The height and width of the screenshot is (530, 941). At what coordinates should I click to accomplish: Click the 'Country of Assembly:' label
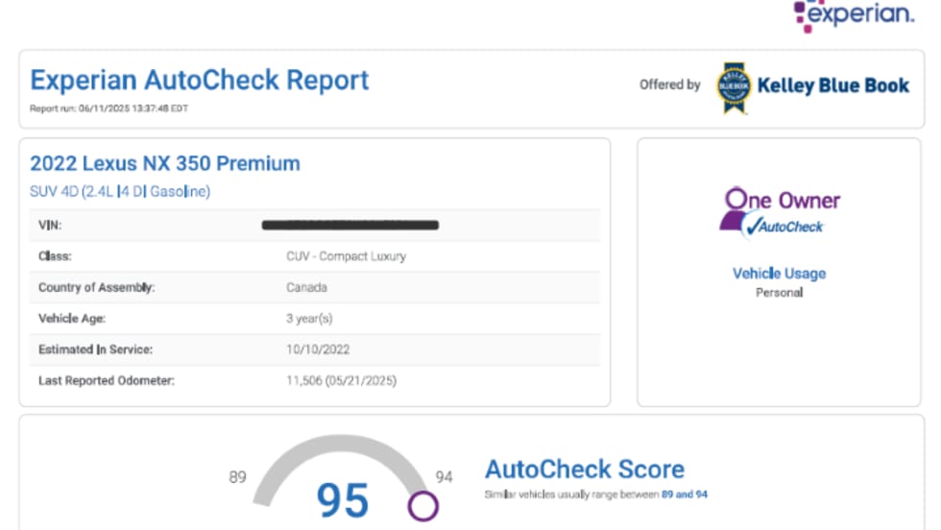tap(97, 287)
